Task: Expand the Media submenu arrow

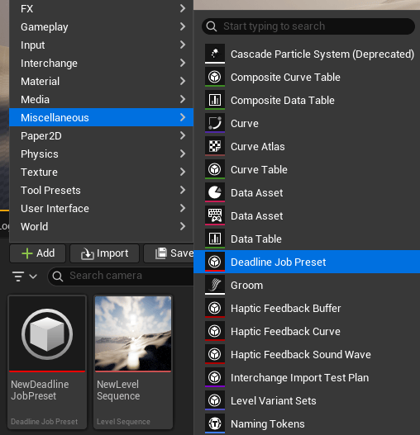Action: (x=183, y=99)
